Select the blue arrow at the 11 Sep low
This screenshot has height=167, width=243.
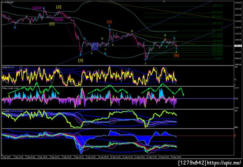click(x=145, y=59)
